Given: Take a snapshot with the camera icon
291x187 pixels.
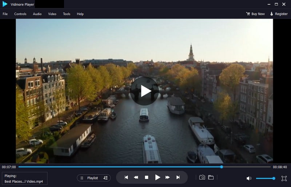Looking at the screenshot, I should coord(202,178).
